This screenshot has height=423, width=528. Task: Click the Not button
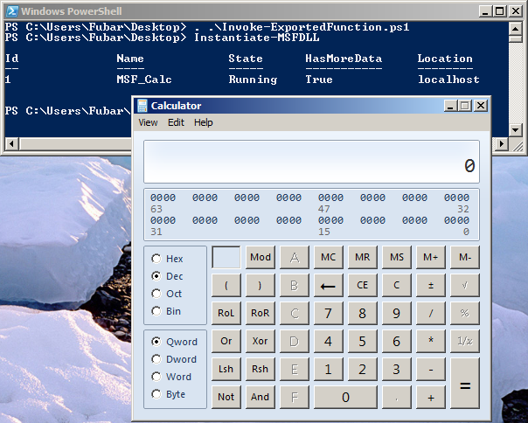click(x=226, y=398)
